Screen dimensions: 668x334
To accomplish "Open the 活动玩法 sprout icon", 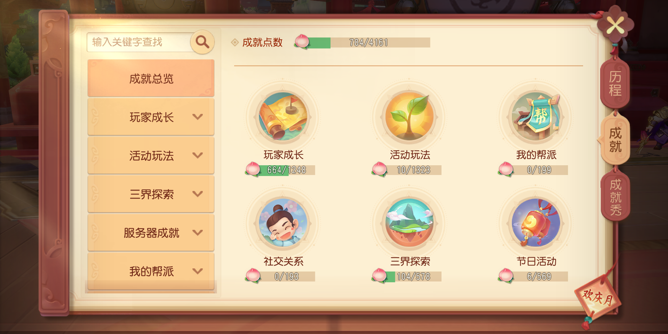I will pyautogui.click(x=409, y=116).
